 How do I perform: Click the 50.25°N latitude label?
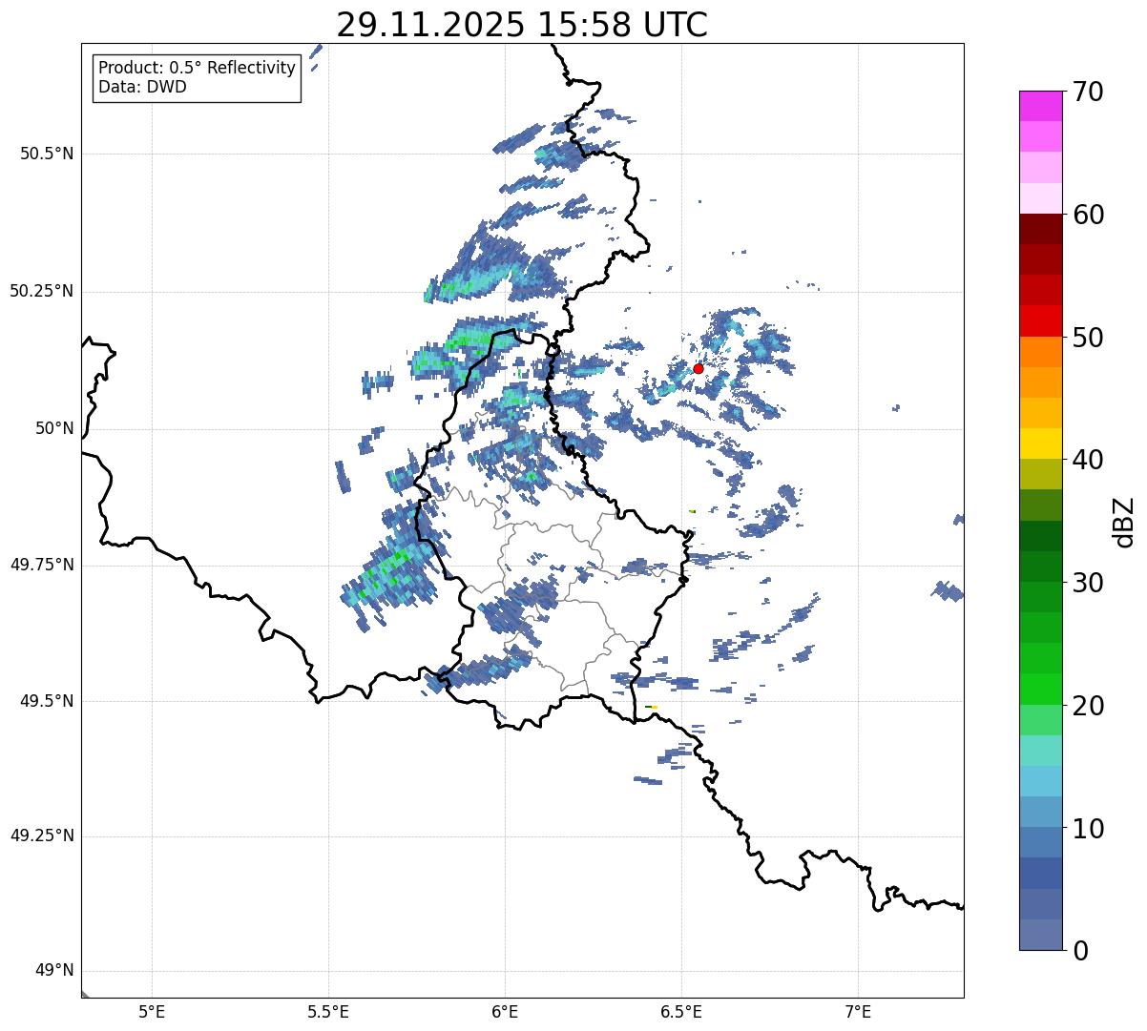click(x=42, y=291)
